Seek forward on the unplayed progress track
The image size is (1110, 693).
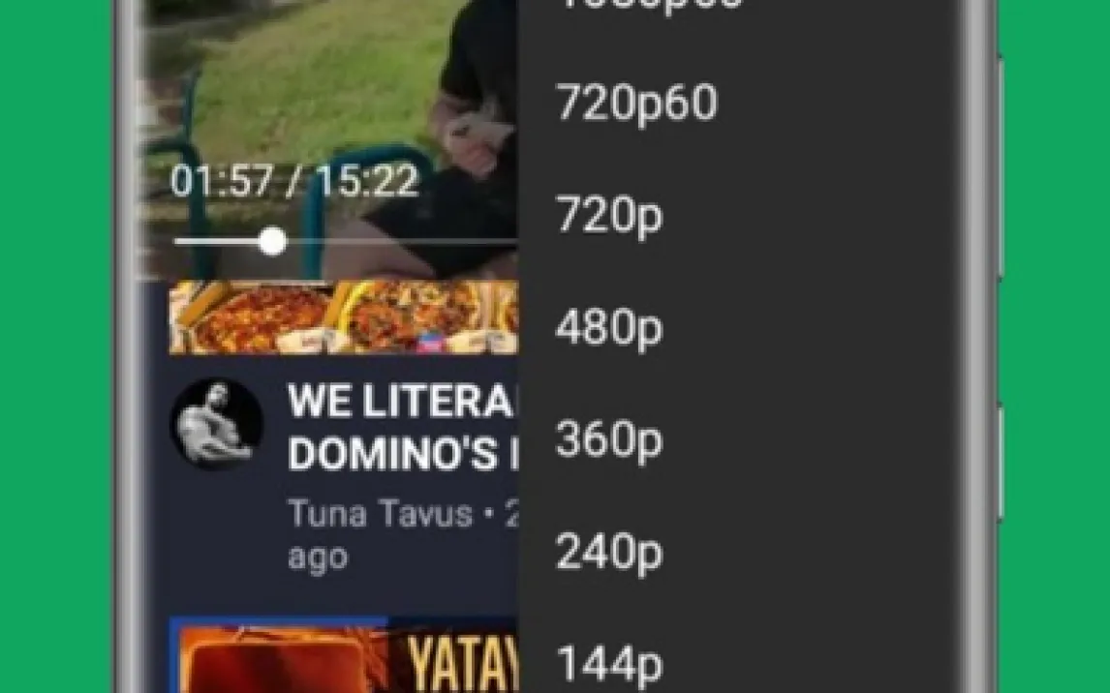coord(402,241)
